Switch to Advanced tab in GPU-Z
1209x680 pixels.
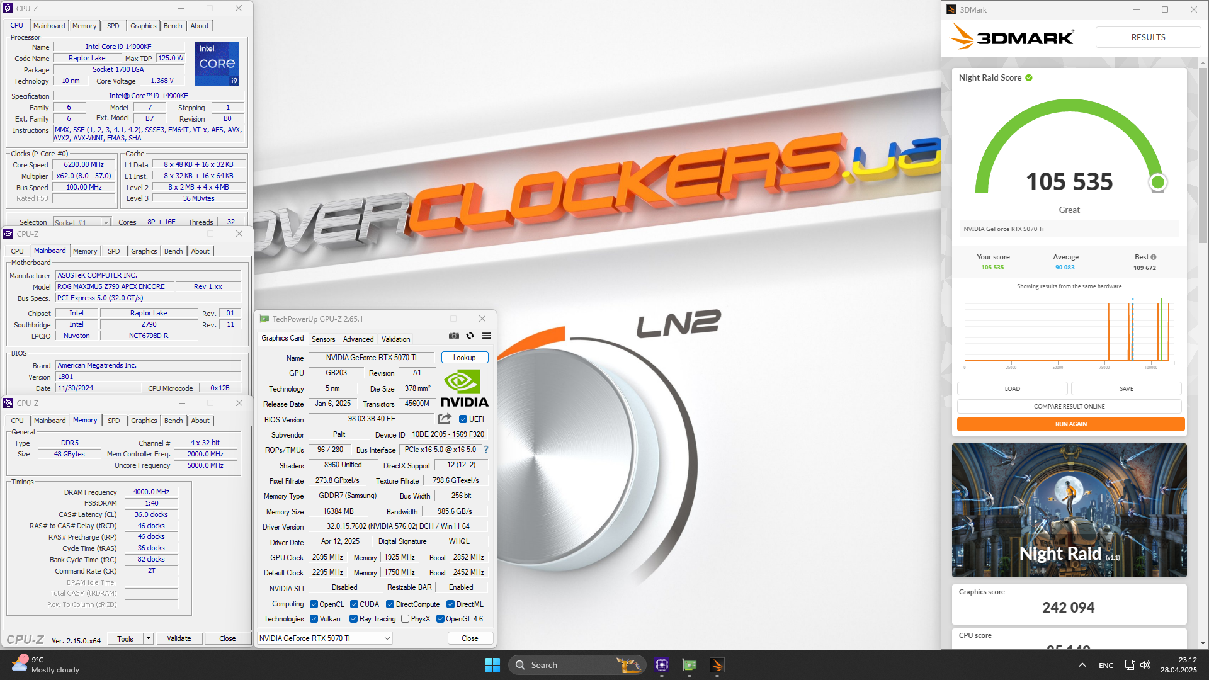(358, 339)
